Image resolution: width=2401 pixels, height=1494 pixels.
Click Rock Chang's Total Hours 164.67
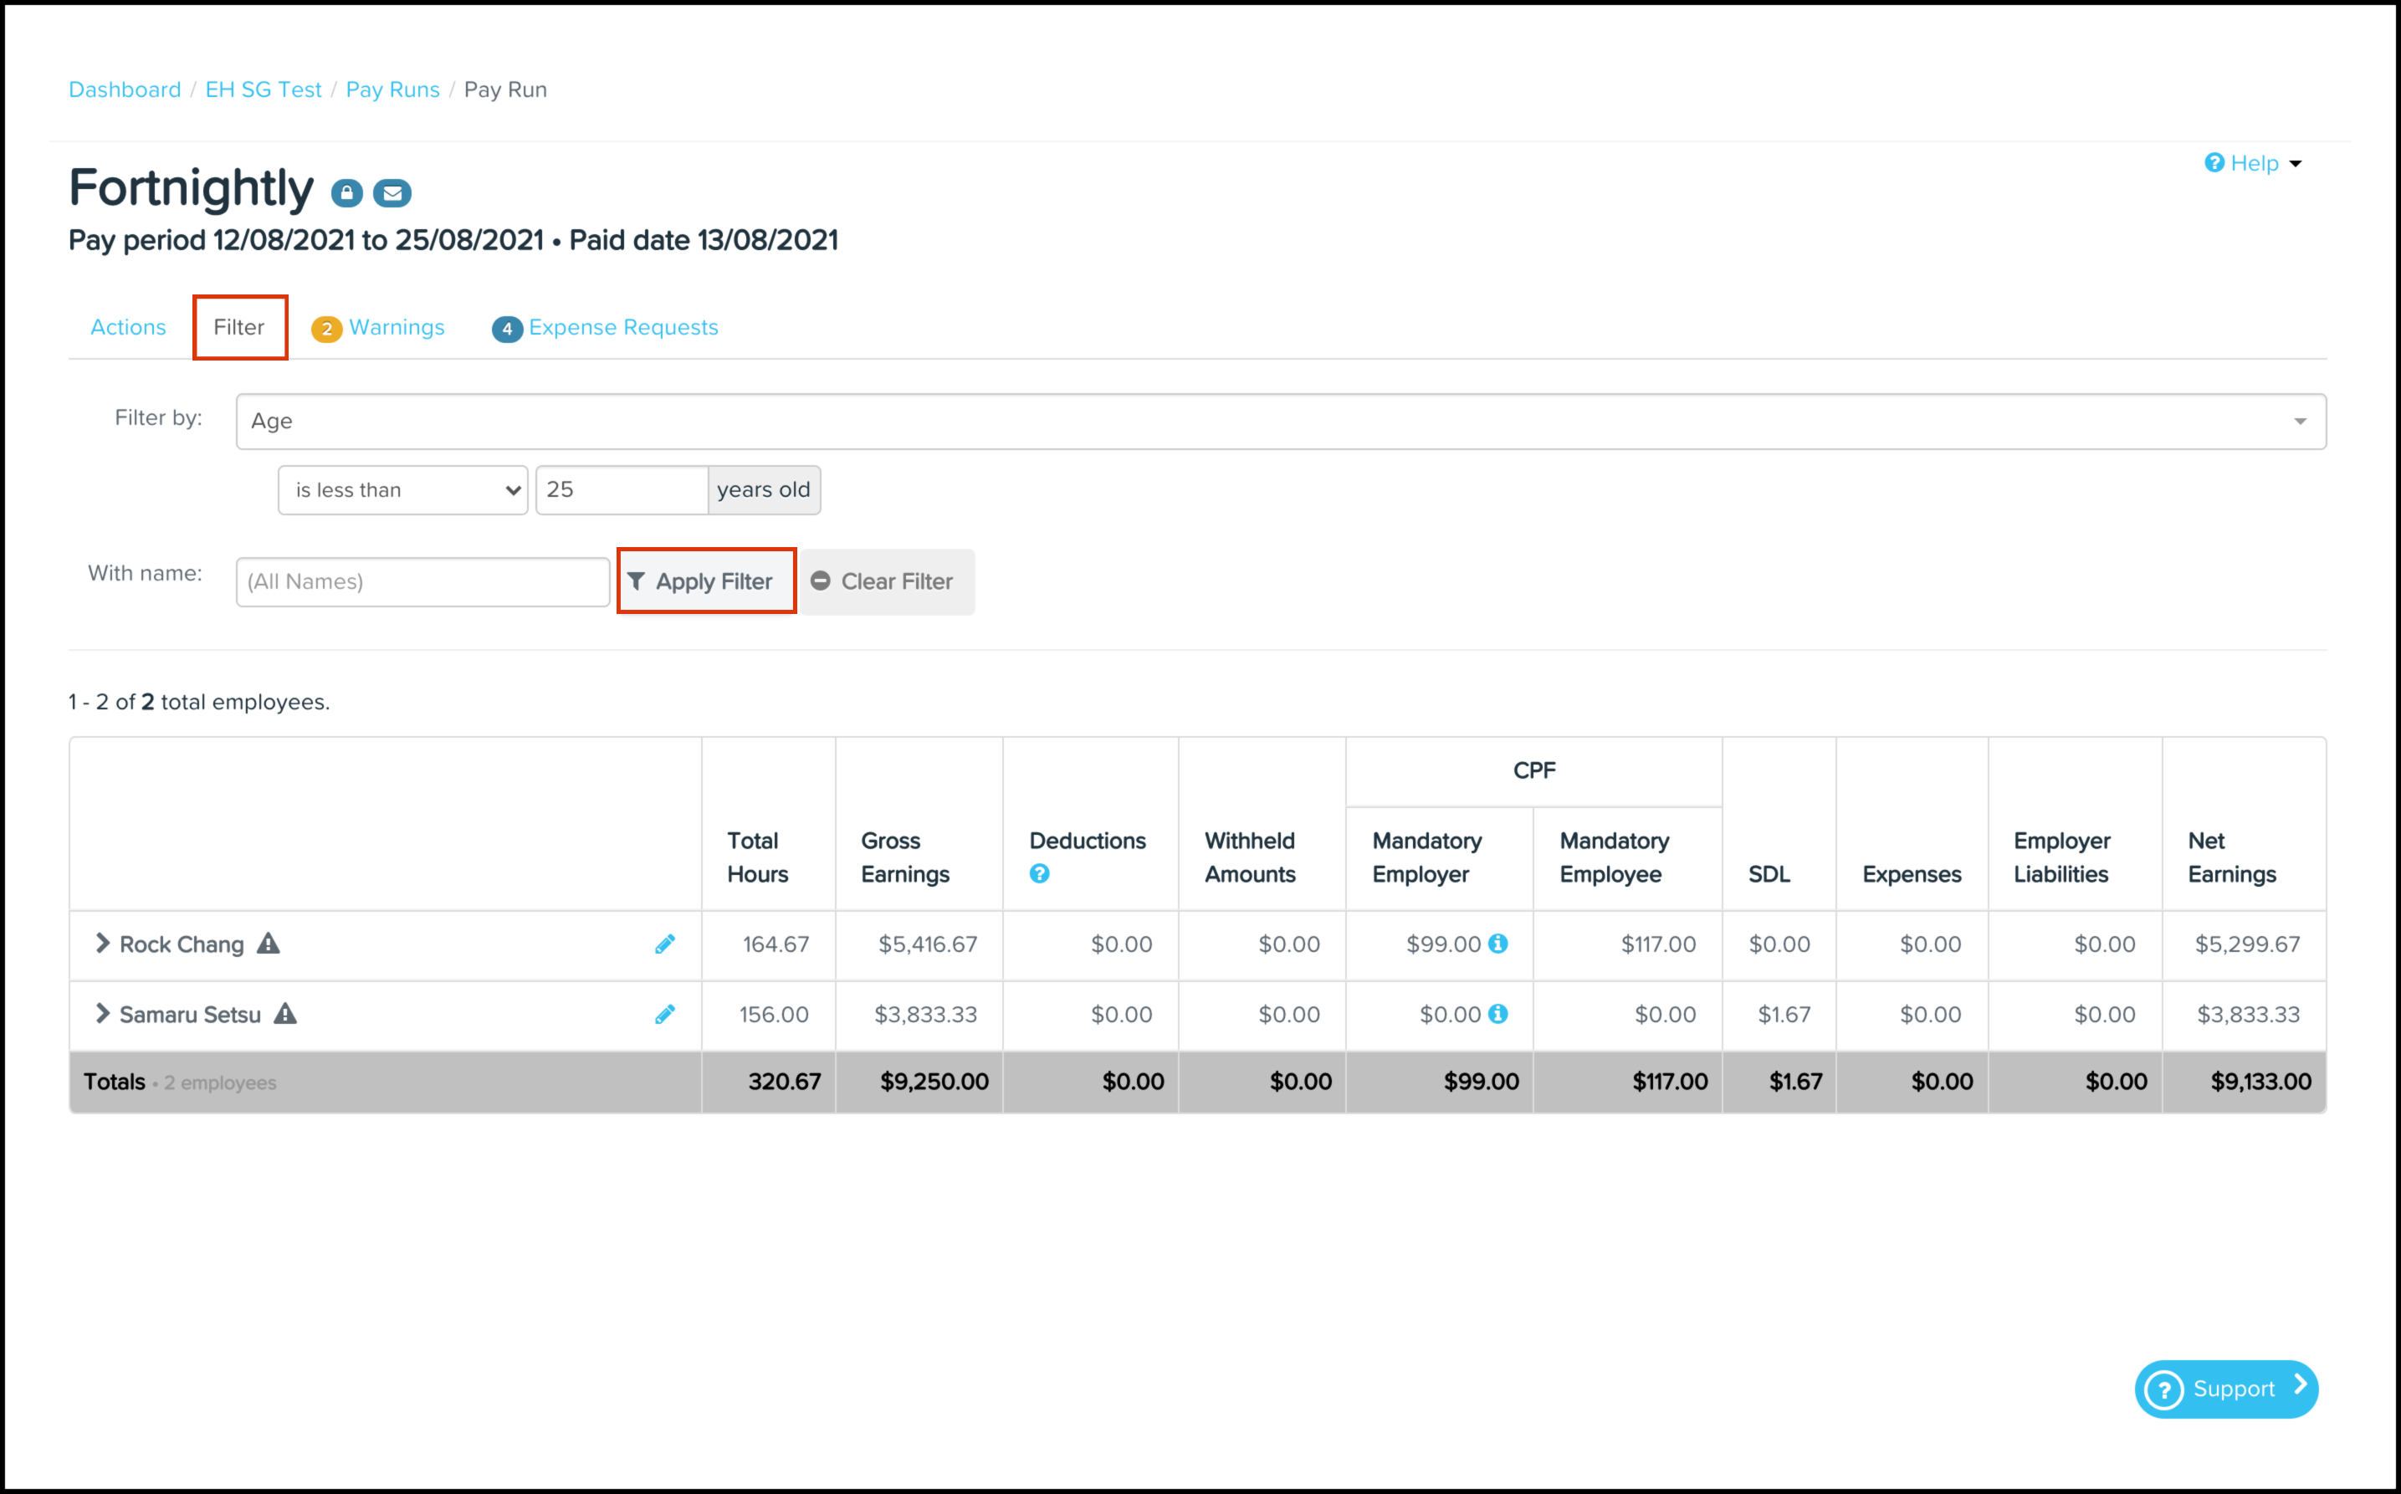click(x=776, y=944)
